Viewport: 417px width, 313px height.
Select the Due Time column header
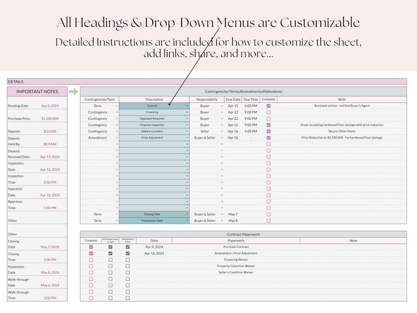pyautogui.click(x=251, y=99)
